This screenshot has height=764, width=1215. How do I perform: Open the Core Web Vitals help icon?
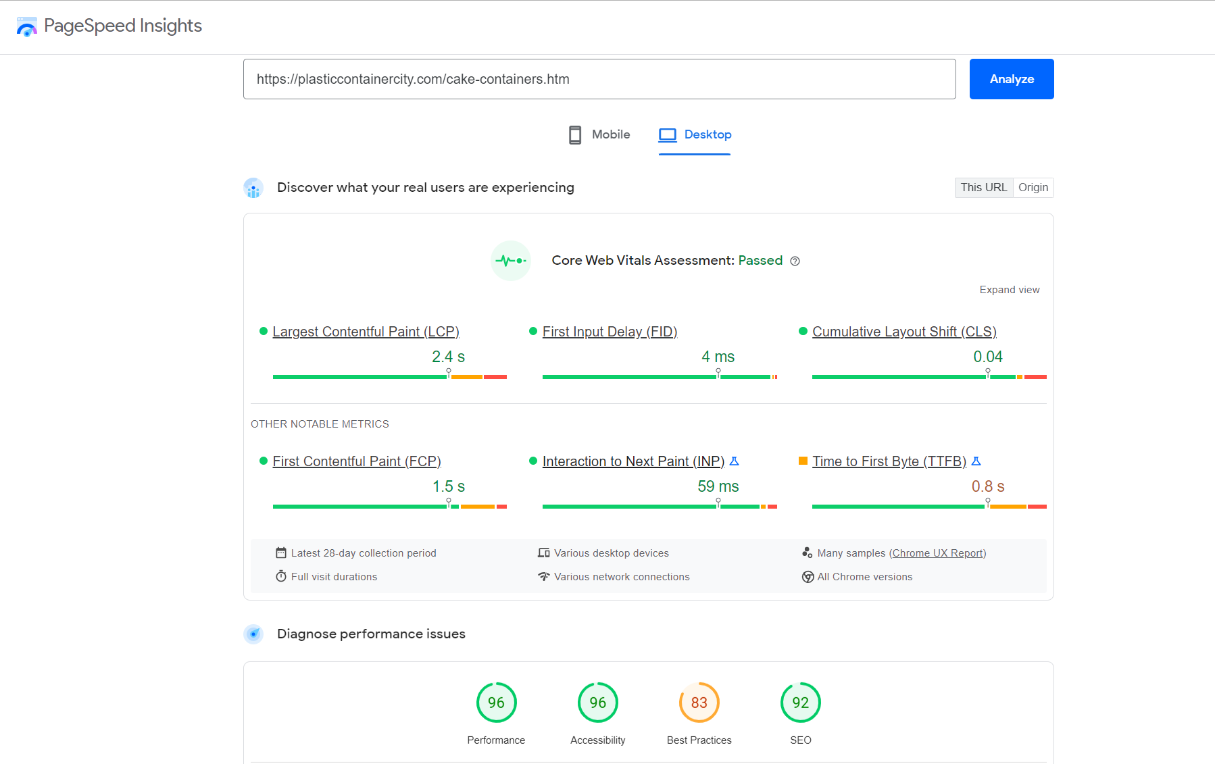[795, 261]
